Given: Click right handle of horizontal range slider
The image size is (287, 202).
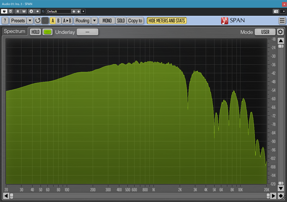Looking at the screenshot, I should click(x=268, y=196).
